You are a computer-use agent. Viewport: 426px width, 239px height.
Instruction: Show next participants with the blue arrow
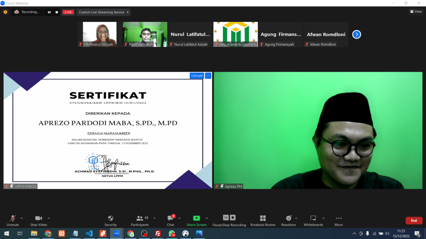357,34
